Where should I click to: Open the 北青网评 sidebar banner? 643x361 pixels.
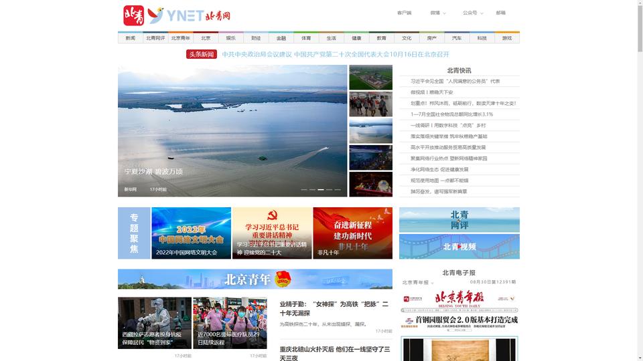click(x=459, y=220)
